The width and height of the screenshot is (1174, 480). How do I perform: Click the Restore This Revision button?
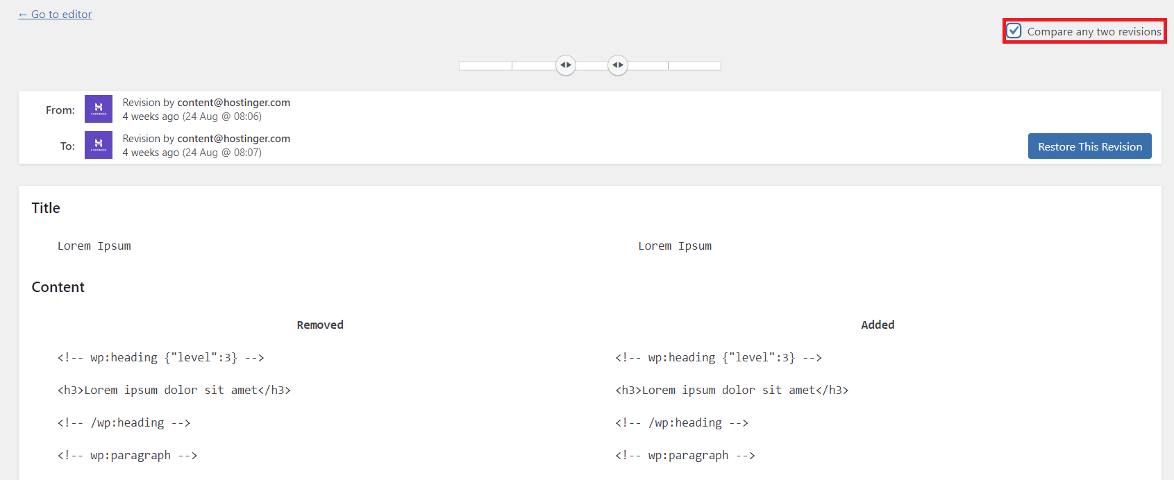click(x=1090, y=146)
